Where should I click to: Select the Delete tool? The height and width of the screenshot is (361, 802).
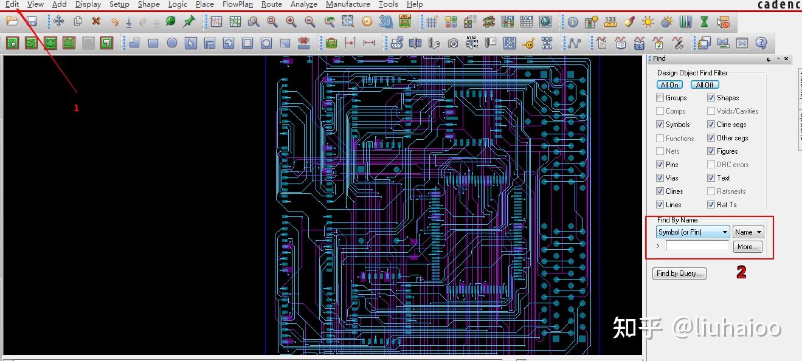coord(95,21)
